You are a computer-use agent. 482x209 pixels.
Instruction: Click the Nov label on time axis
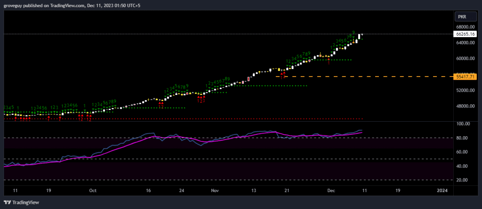[215, 191]
